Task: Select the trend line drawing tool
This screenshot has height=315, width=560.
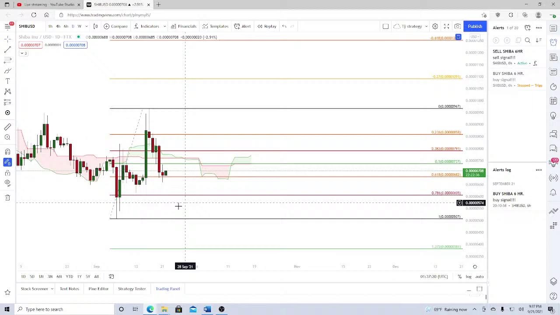Action: click(x=7, y=50)
